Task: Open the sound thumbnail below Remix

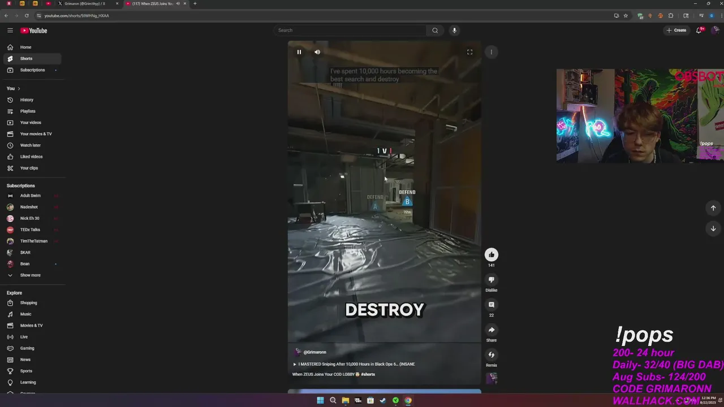Action: point(492,378)
